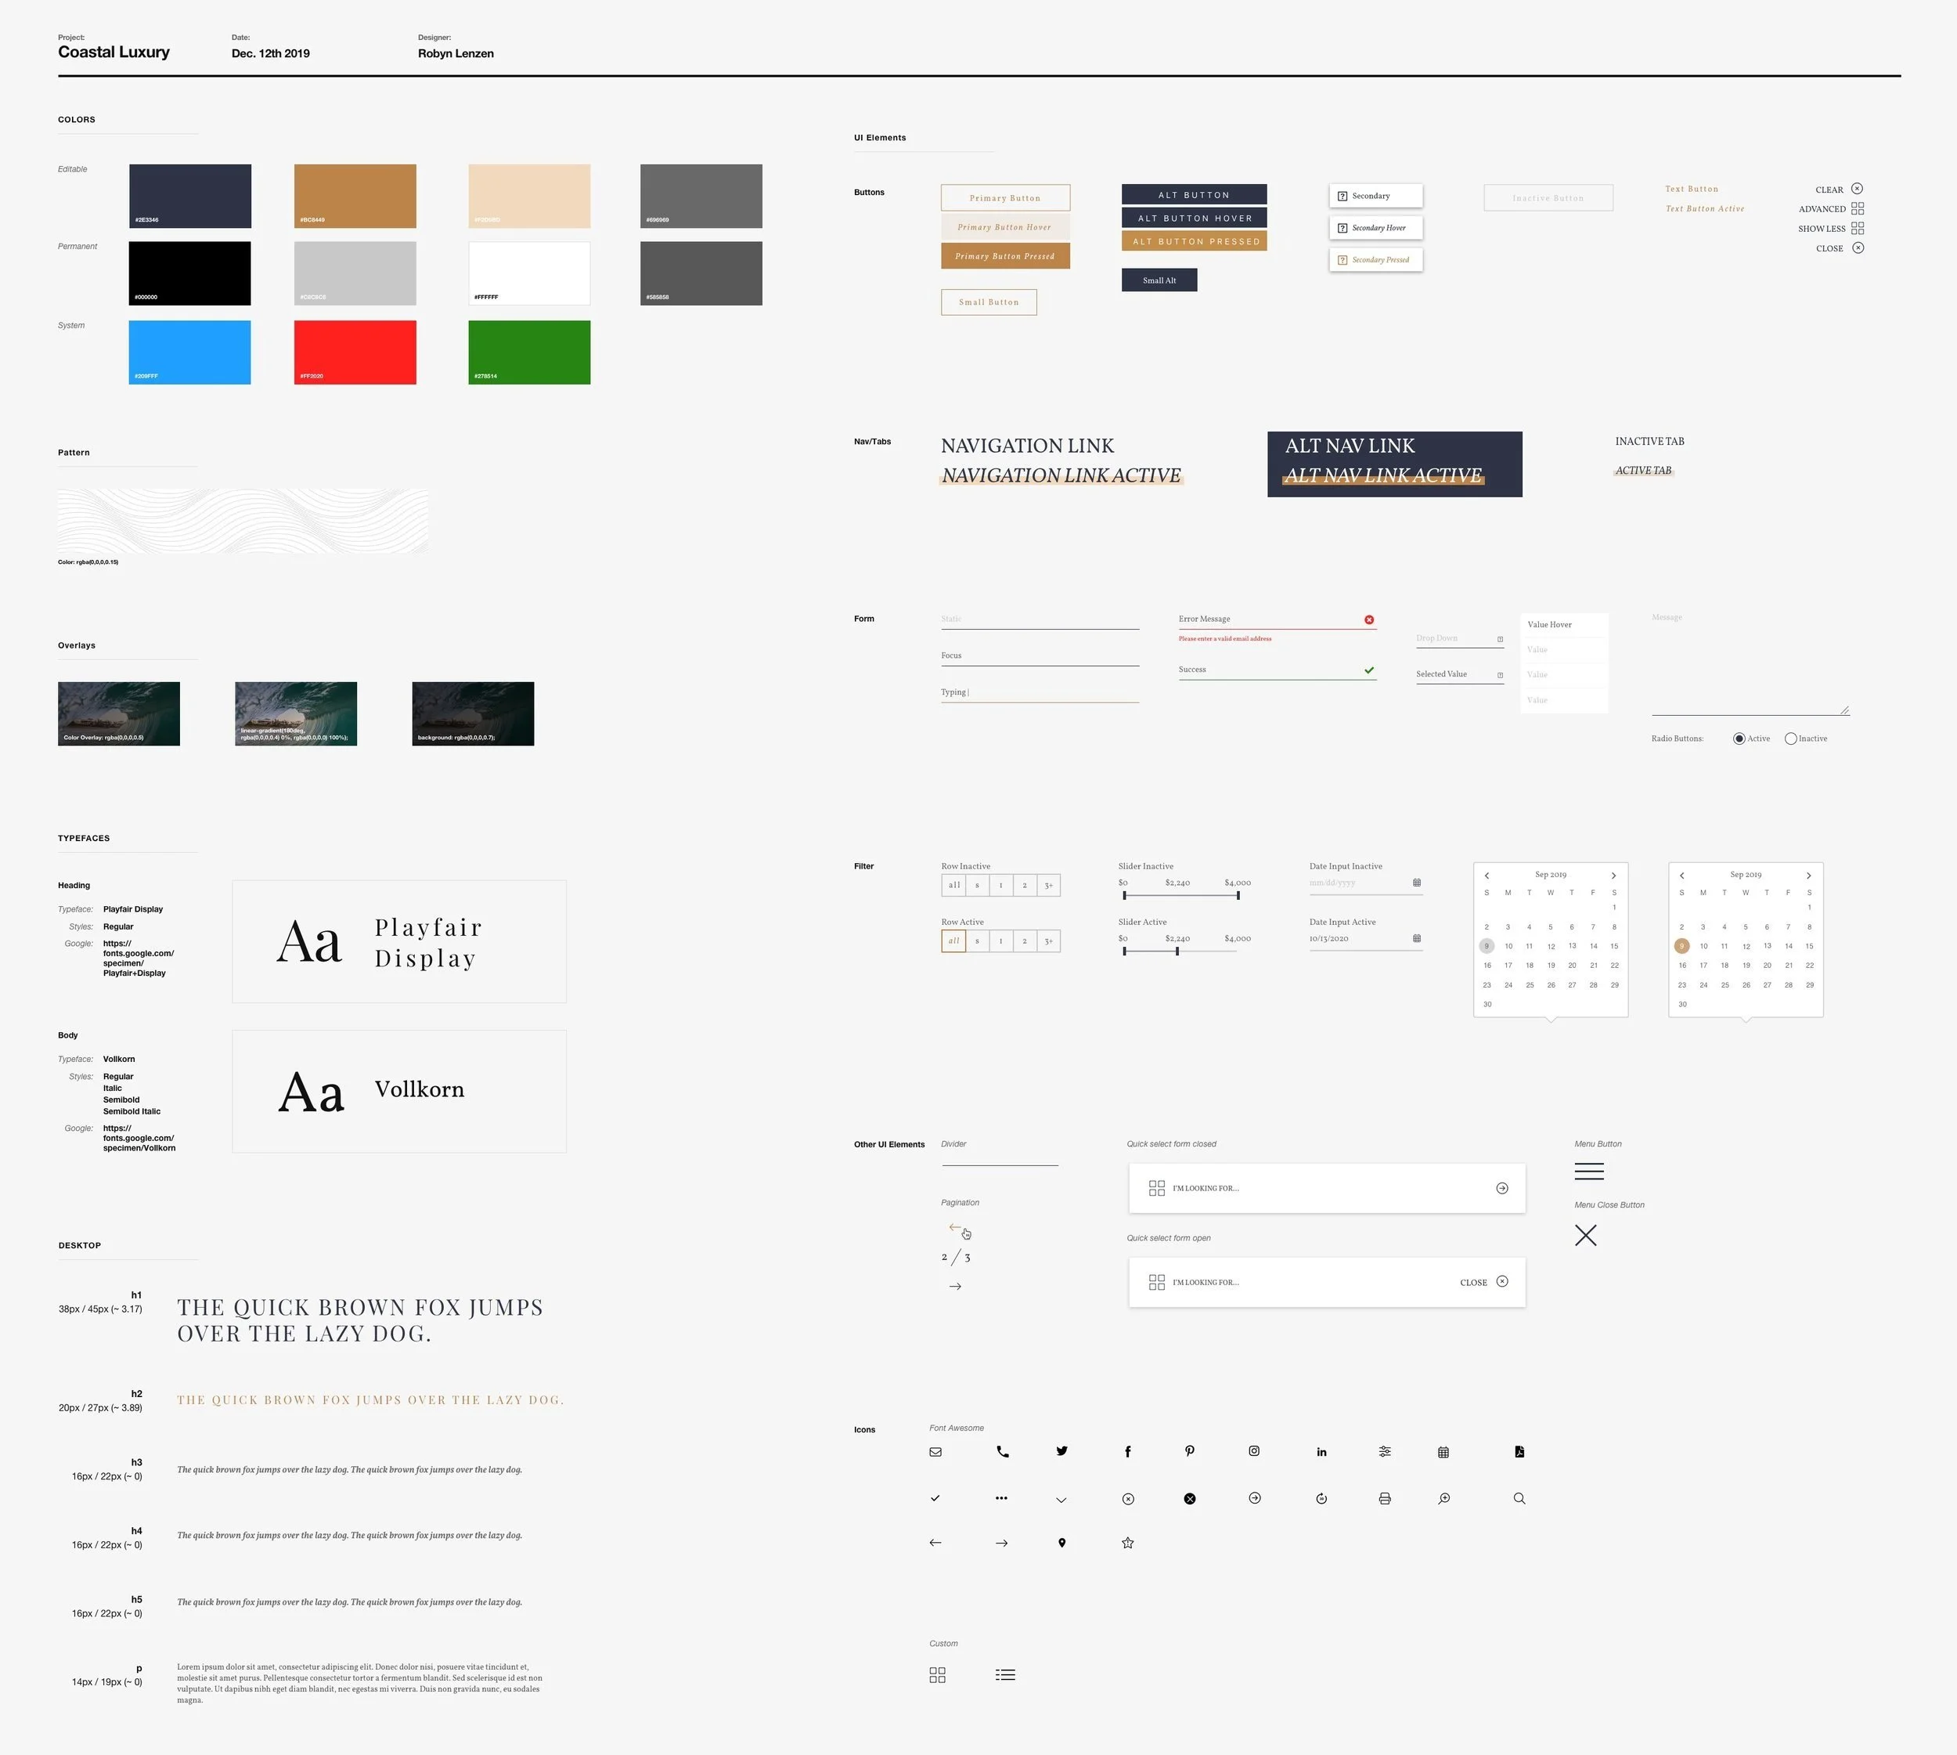1957x1755 pixels.
Task: Expand the ADVANCED options grid button
Action: (1857, 208)
